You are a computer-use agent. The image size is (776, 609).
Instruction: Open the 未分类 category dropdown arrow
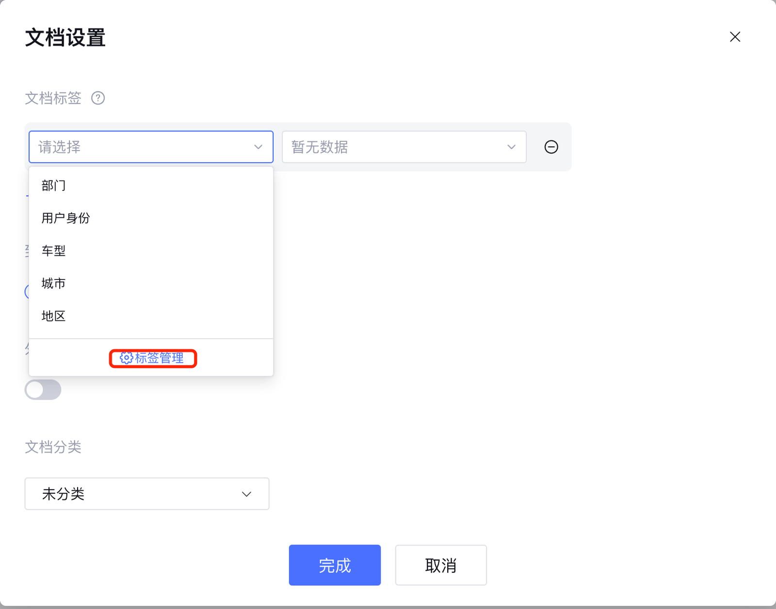[246, 494]
